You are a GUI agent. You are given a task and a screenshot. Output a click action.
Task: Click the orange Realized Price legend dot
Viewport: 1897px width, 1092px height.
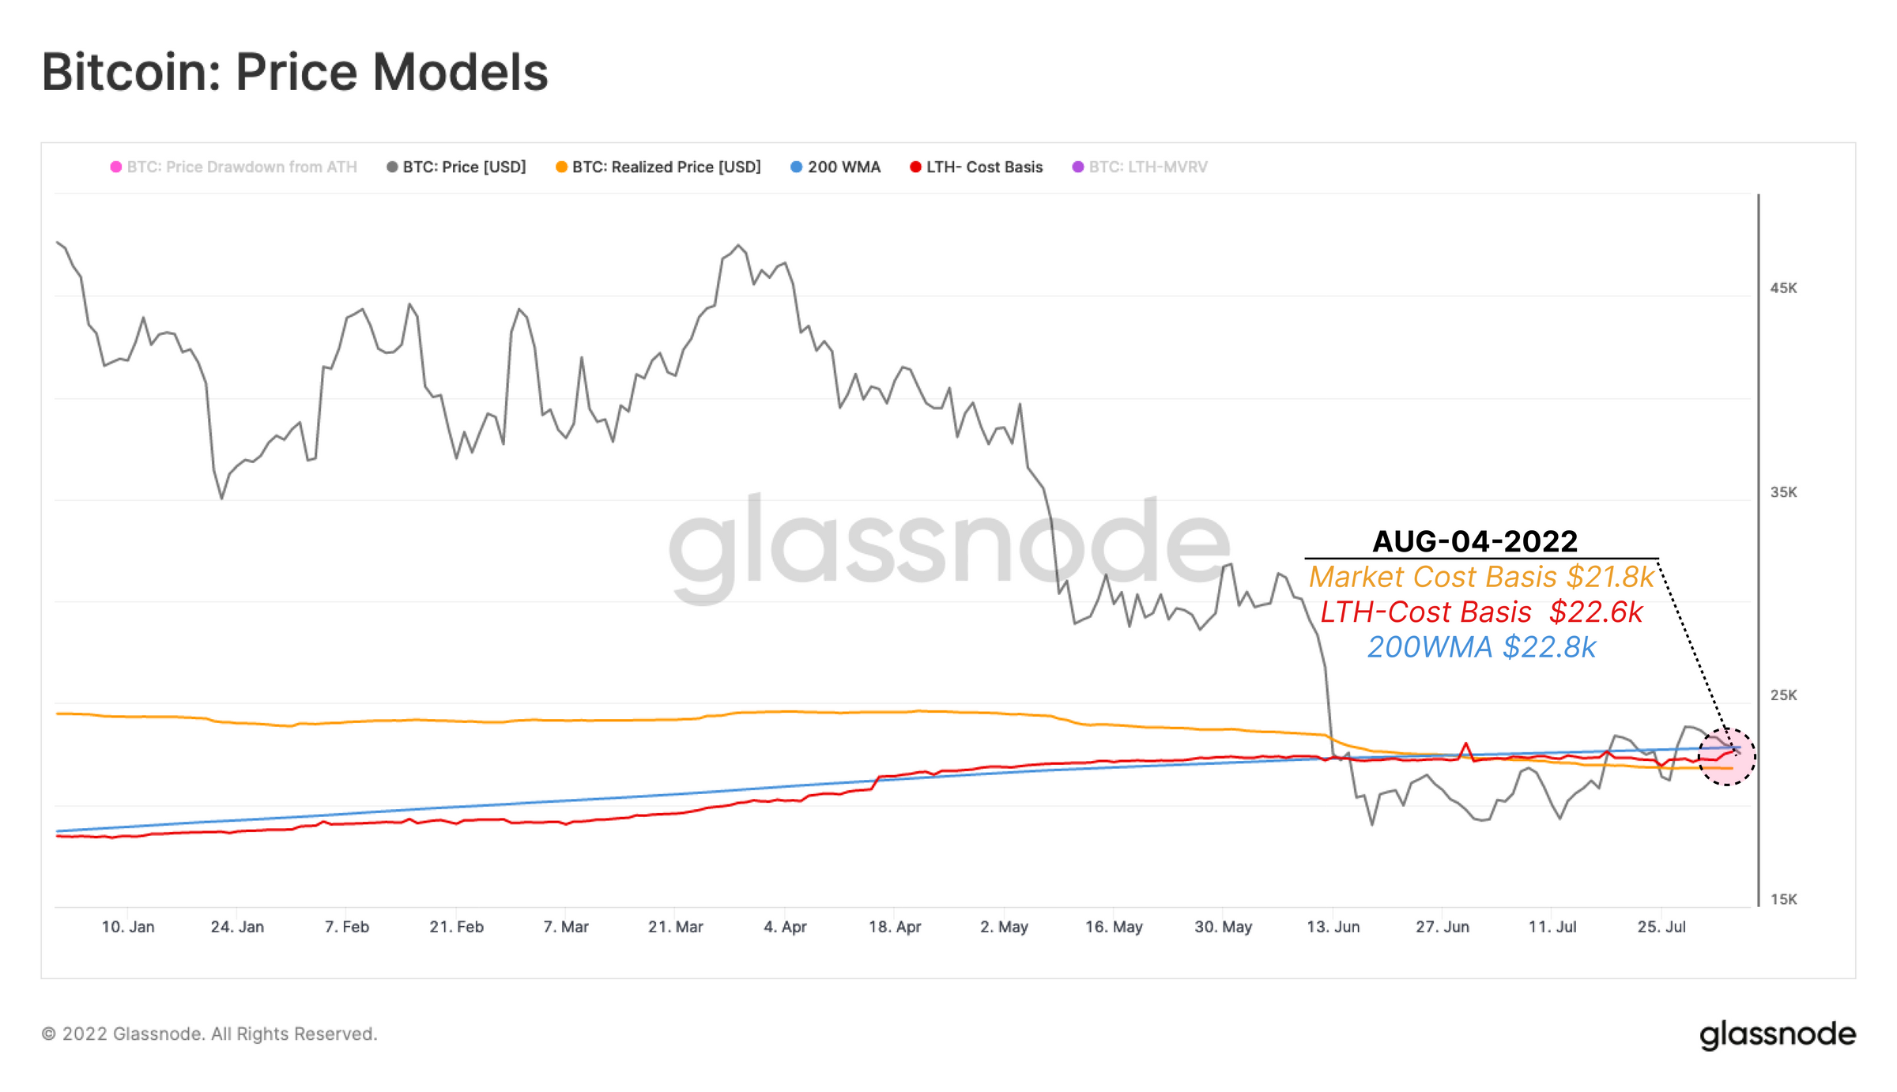[561, 167]
